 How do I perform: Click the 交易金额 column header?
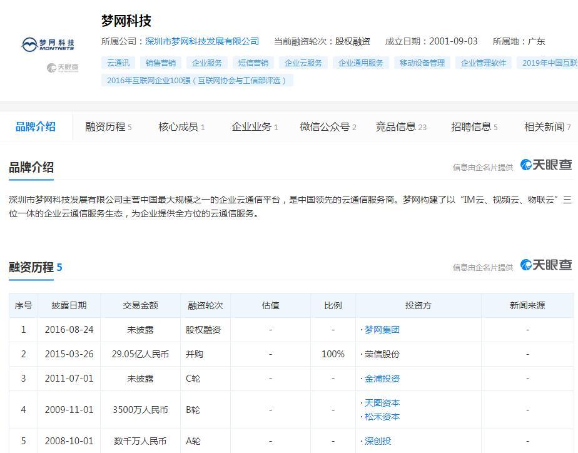click(141, 305)
